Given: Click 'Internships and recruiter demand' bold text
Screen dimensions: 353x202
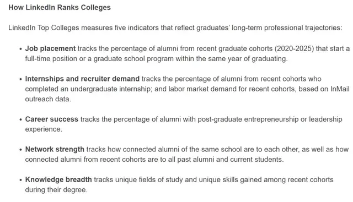Looking at the screenshot, I should click(82, 79).
